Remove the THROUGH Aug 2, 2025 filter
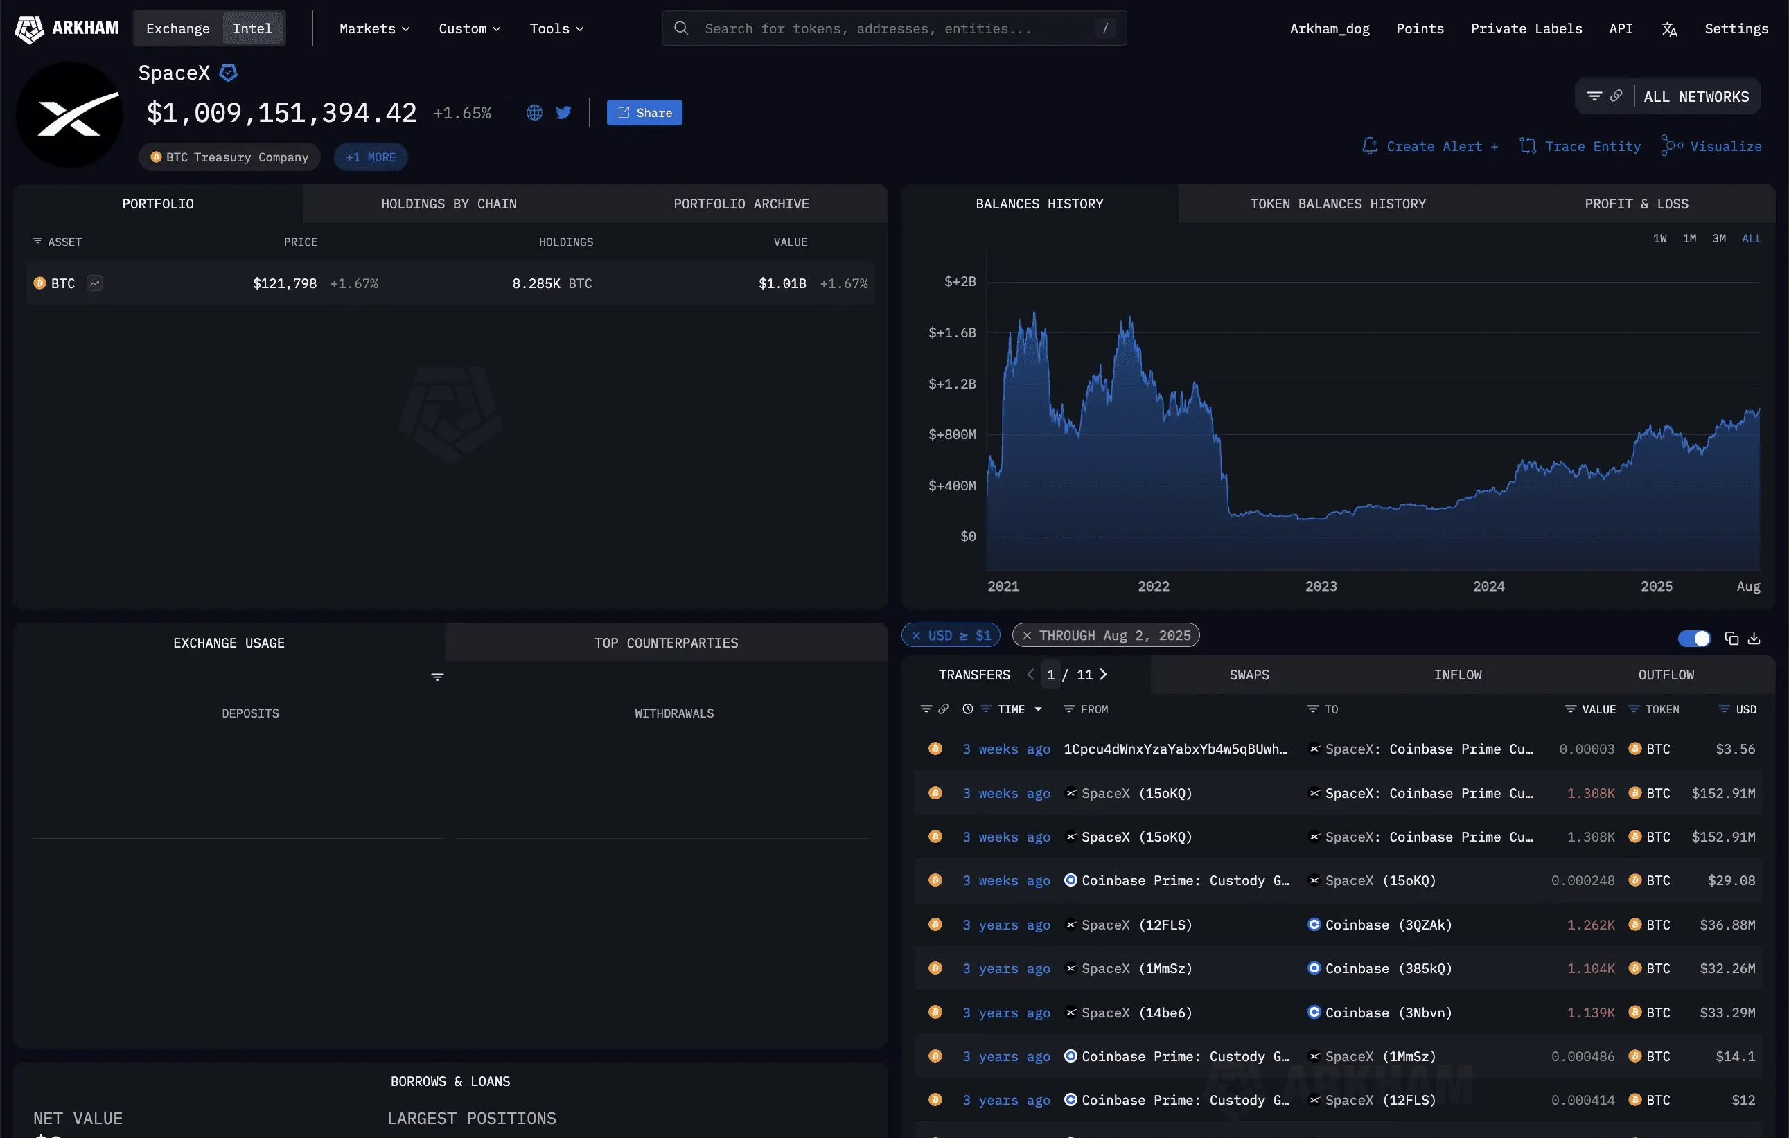This screenshot has width=1789, height=1138. (x=1027, y=636)
